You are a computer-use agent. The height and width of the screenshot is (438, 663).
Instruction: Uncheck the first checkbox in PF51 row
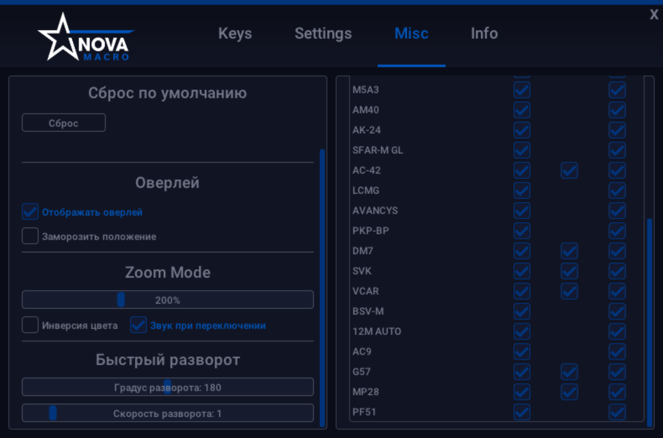(x=522, y=412)
